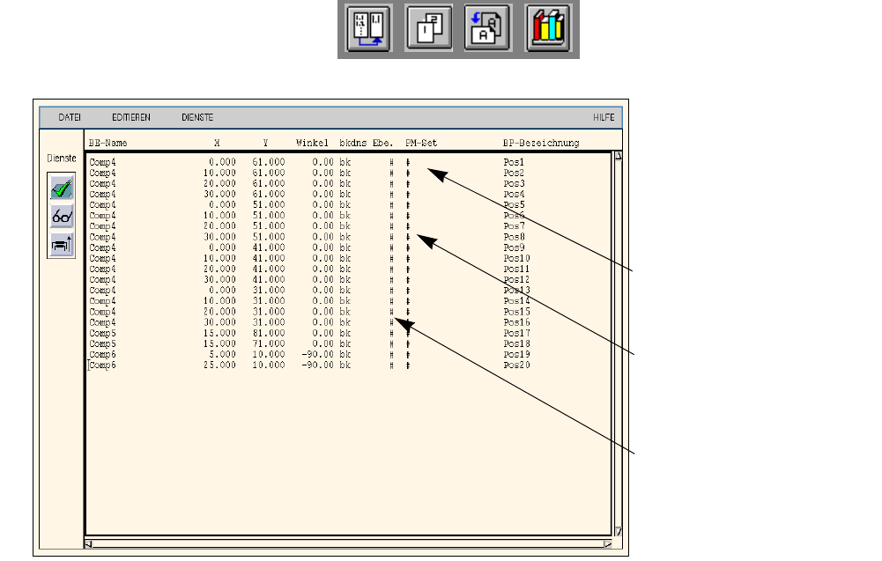The width and height of the screenshot is (882, 561).
Task: Click Y value 81.000 in Pos17 row
Action: tap(269, 333)
